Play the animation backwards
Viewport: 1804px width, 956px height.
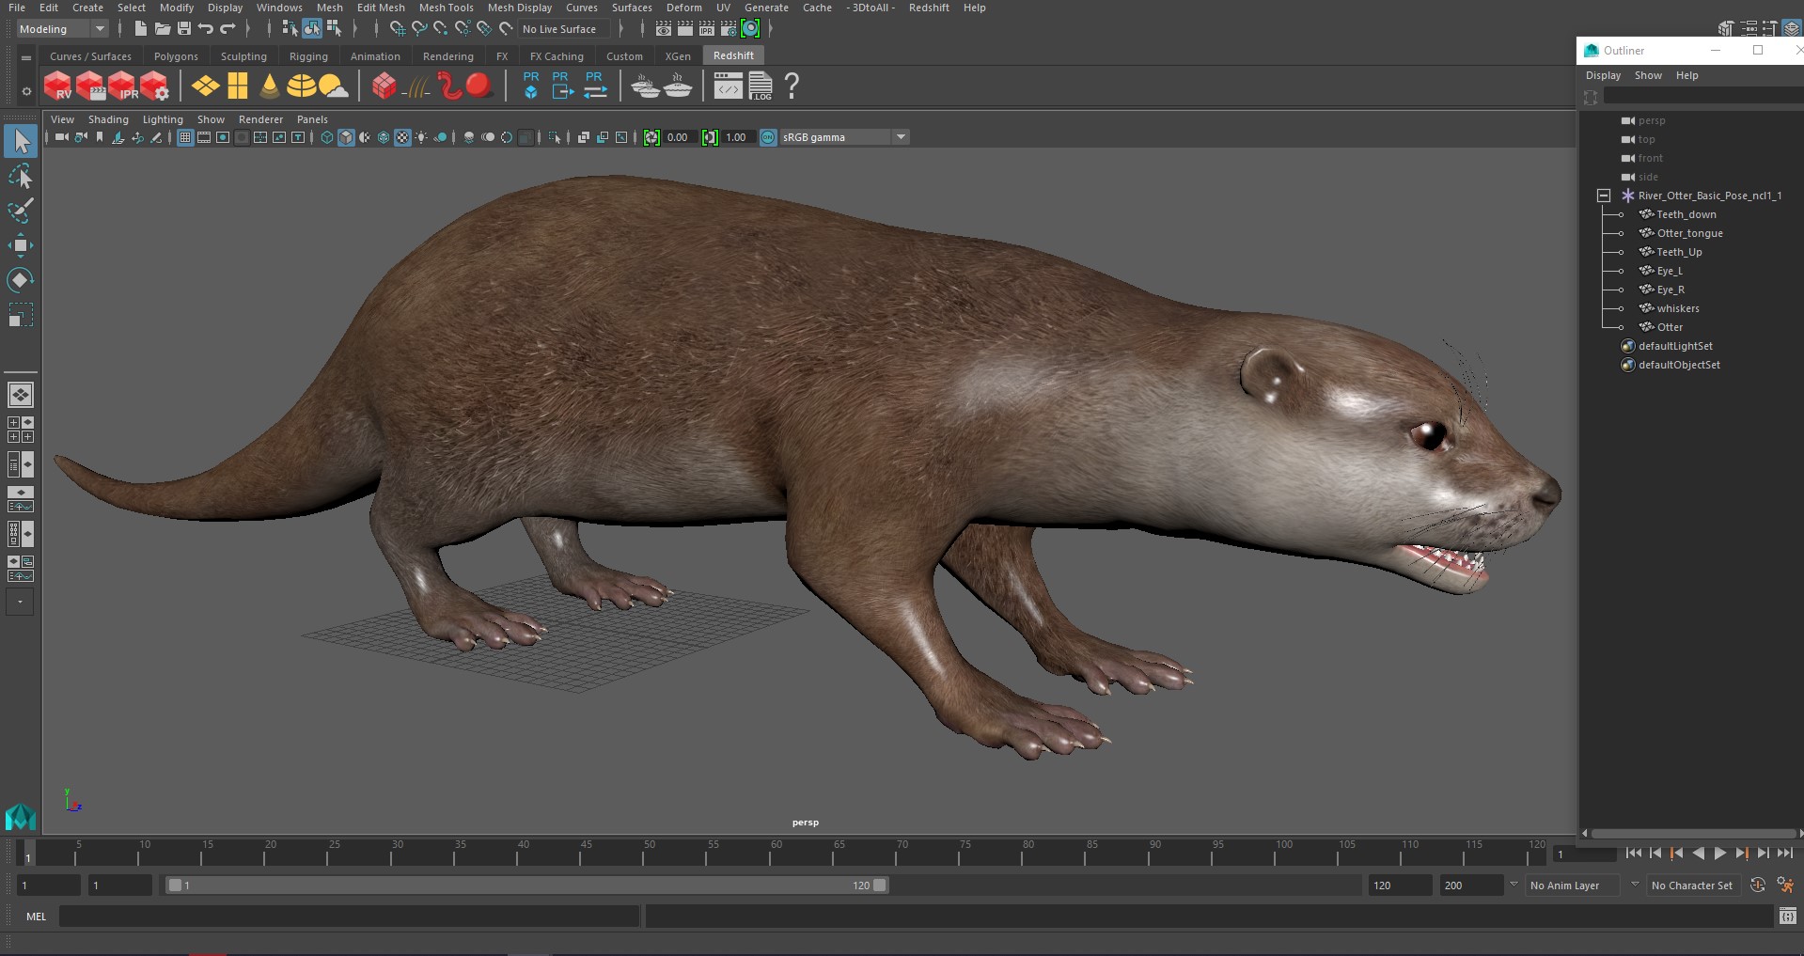coord(1698,854)
